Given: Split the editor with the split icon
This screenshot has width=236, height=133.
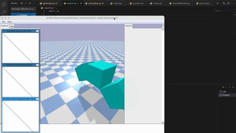Looking at the screenshot, I should (x=228, y=3).
